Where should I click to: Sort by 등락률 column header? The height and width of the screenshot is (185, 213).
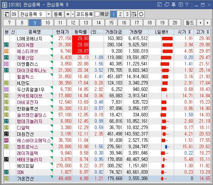pyautogui.click(x=80, y=32)
